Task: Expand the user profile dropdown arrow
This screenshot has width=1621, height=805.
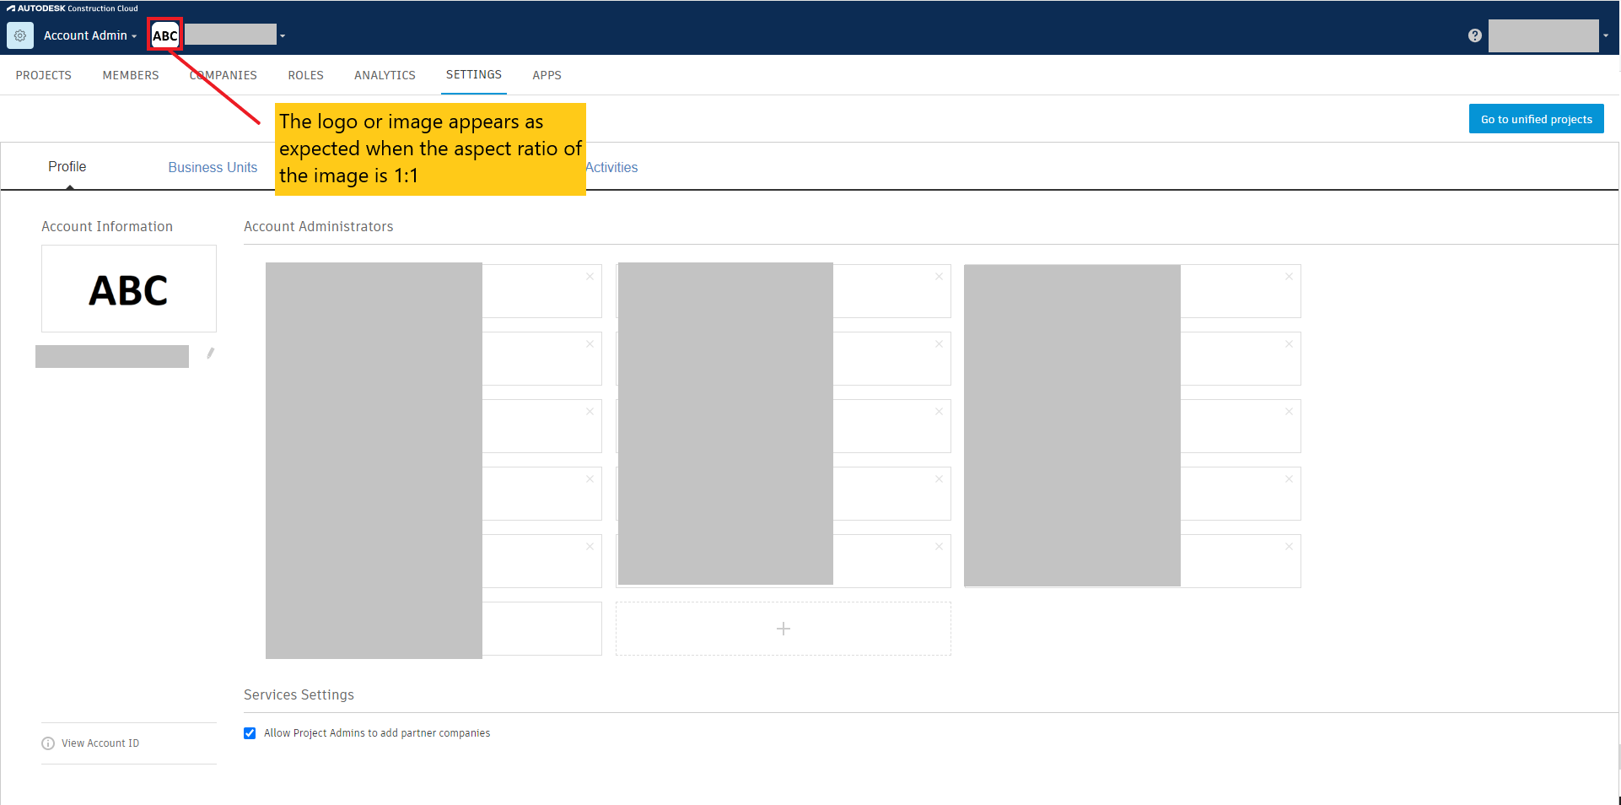Action: 1605,36
